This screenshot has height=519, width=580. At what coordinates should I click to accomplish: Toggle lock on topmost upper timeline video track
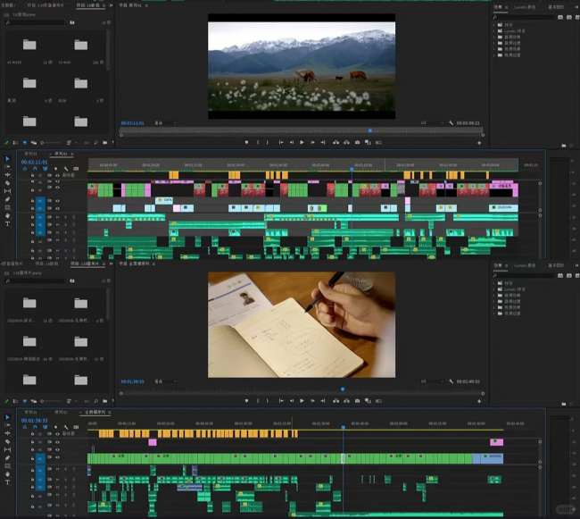tap(33, 176)
